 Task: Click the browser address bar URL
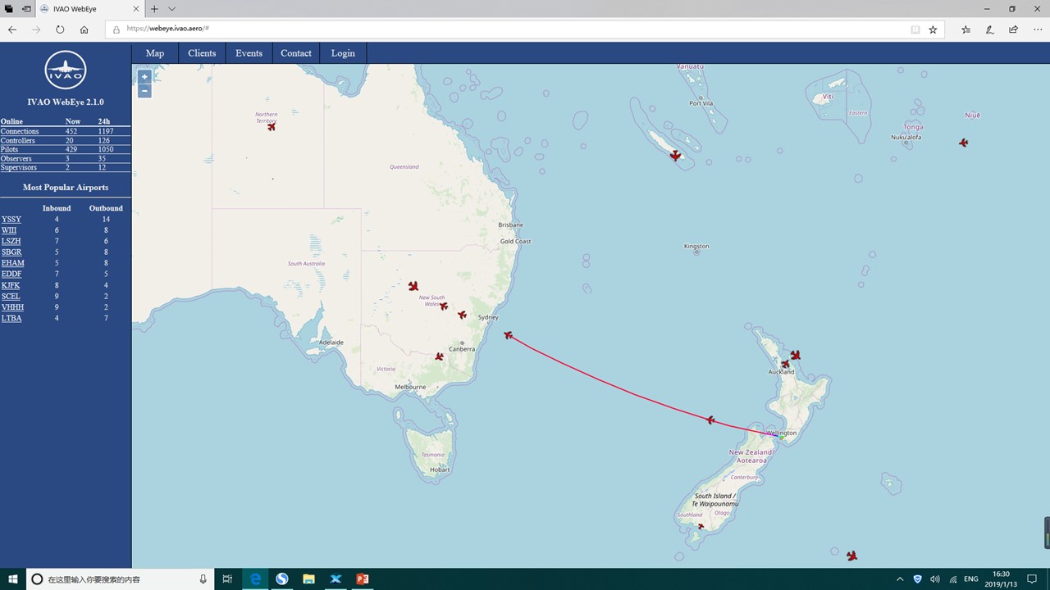tap(167, 29)
